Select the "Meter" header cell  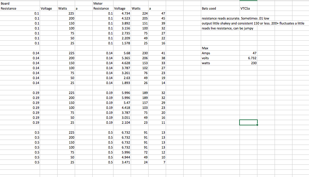pyautogui.click(x=98, y=3)
